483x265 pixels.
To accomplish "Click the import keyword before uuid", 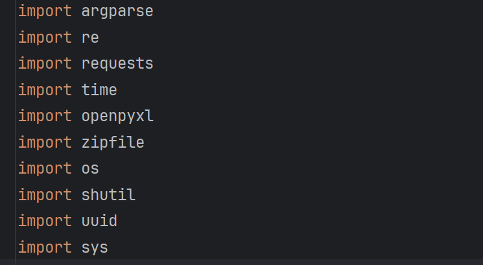I will pos(45,221).
